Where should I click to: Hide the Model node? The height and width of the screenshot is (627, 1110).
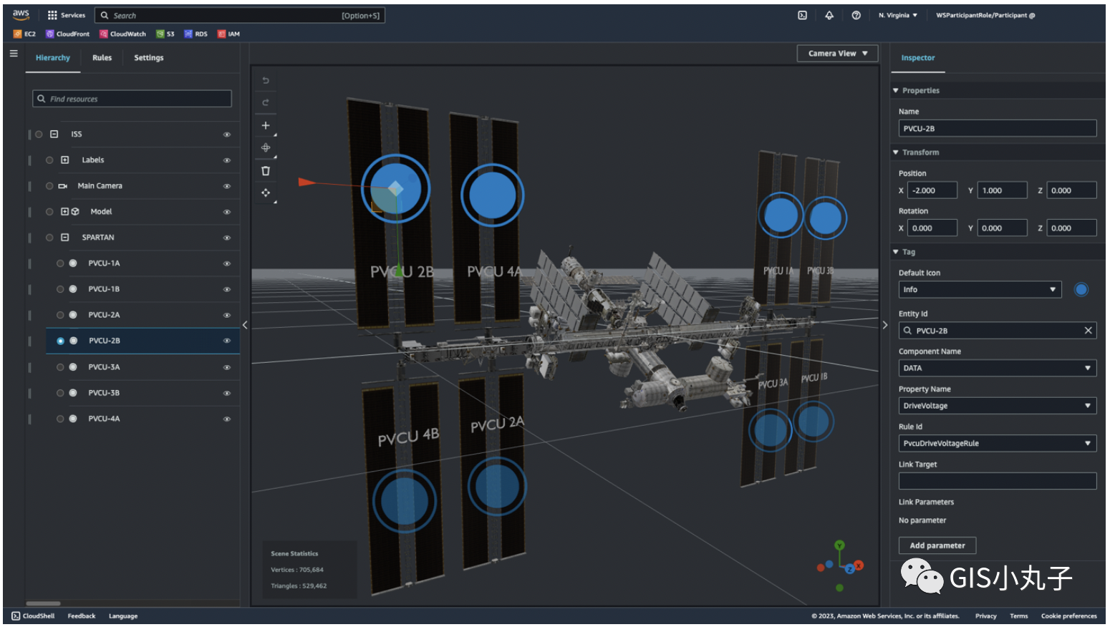point(227,212)
